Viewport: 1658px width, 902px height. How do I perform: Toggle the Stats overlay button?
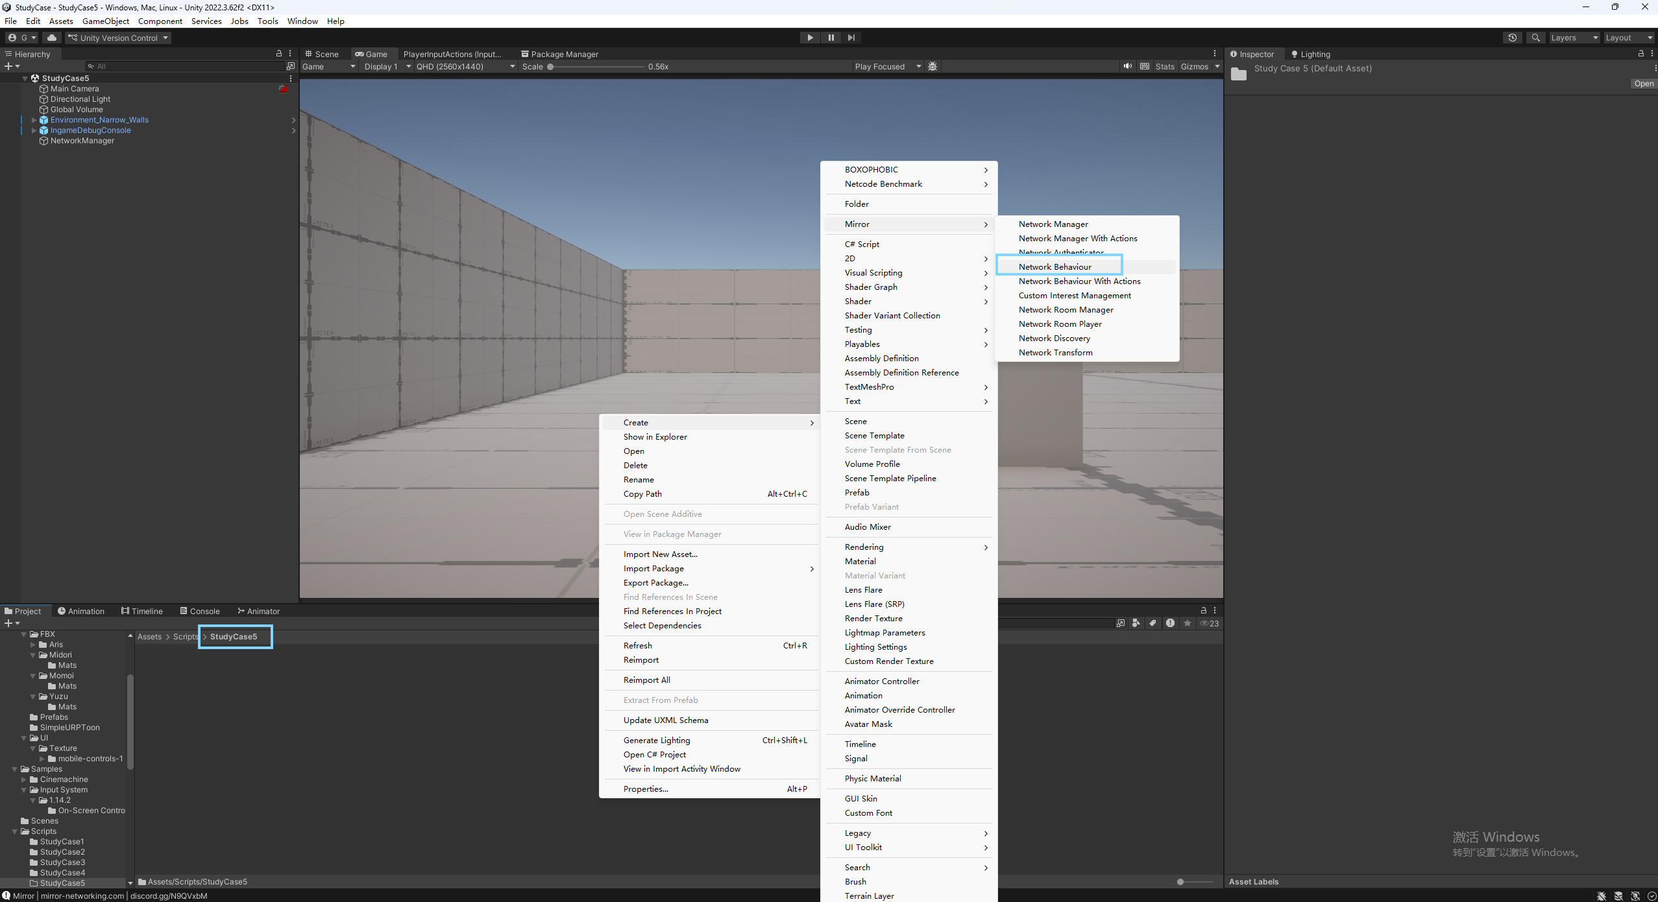pyautogui.click(x=1165, y=66)
